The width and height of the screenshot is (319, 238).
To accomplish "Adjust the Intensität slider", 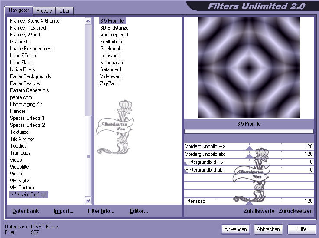I will coord(249,201).
